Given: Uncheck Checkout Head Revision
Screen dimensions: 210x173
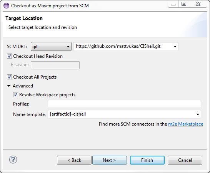Looking at the screenshot, I should pyautogui.click(x=9, y=56).
